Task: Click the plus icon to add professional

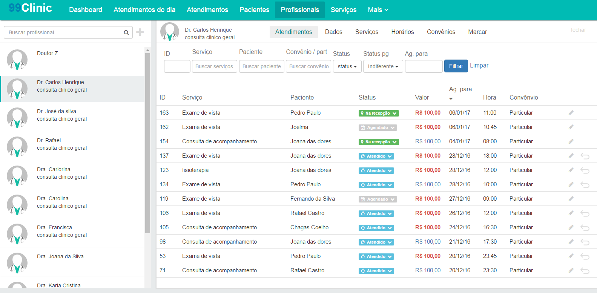Action: click(x=140, y=32)
